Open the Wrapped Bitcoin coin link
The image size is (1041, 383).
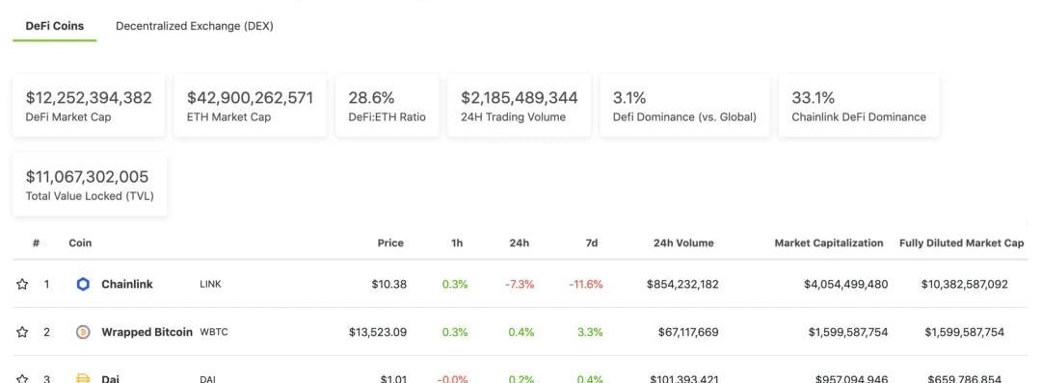[147, 332]
